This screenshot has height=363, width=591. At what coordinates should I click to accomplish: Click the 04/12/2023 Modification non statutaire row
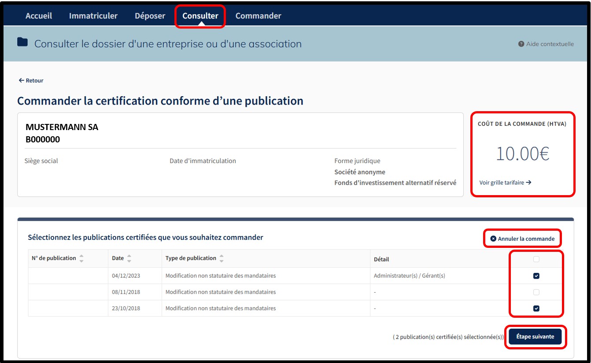[x=221, y=276]
